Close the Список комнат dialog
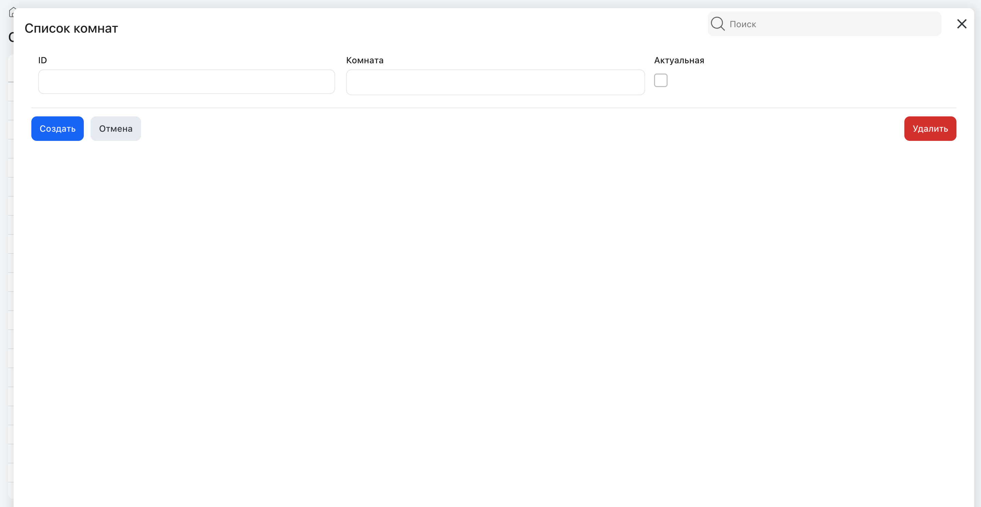 click(x=962, y=24)
